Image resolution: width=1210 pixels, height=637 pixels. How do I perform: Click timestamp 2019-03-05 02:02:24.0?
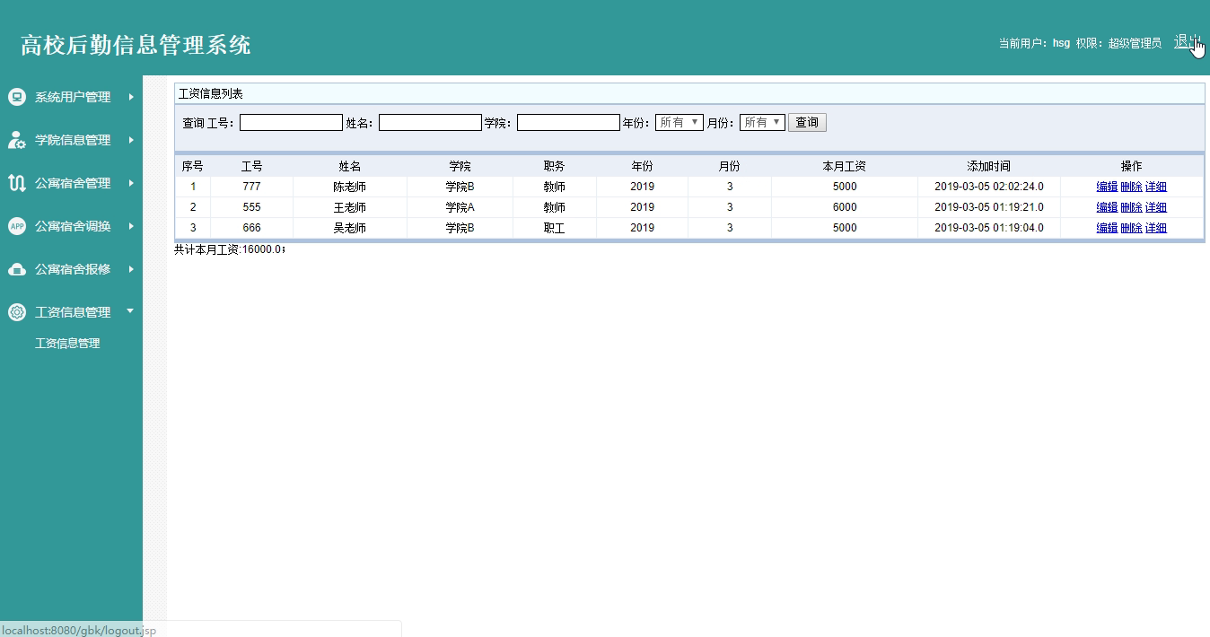tap(989, 187)
